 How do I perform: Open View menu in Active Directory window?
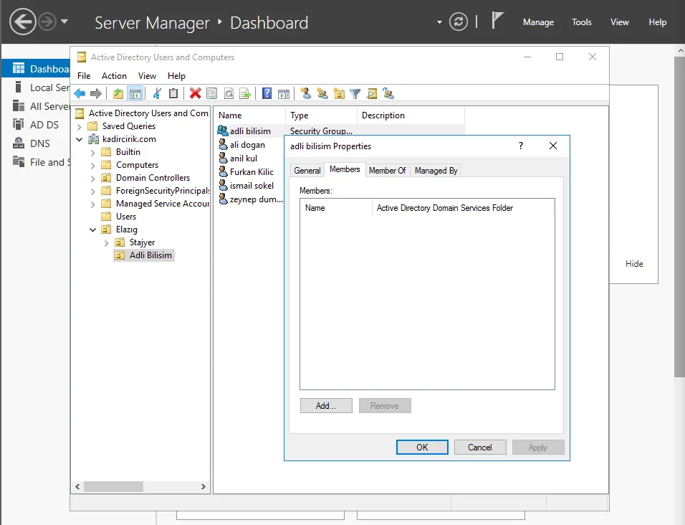(x=147, y=75)
